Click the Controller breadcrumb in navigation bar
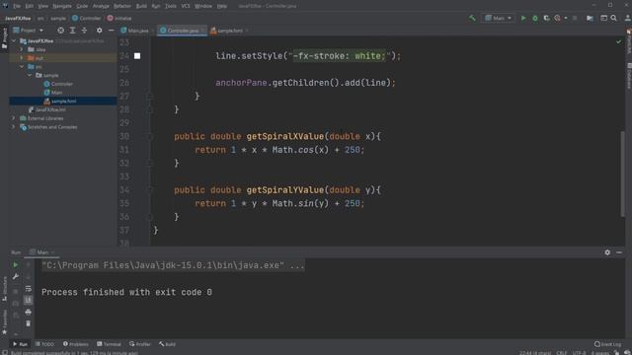Image resolution: width=632 pixels, height=355 pixels. tap(86, 18)
